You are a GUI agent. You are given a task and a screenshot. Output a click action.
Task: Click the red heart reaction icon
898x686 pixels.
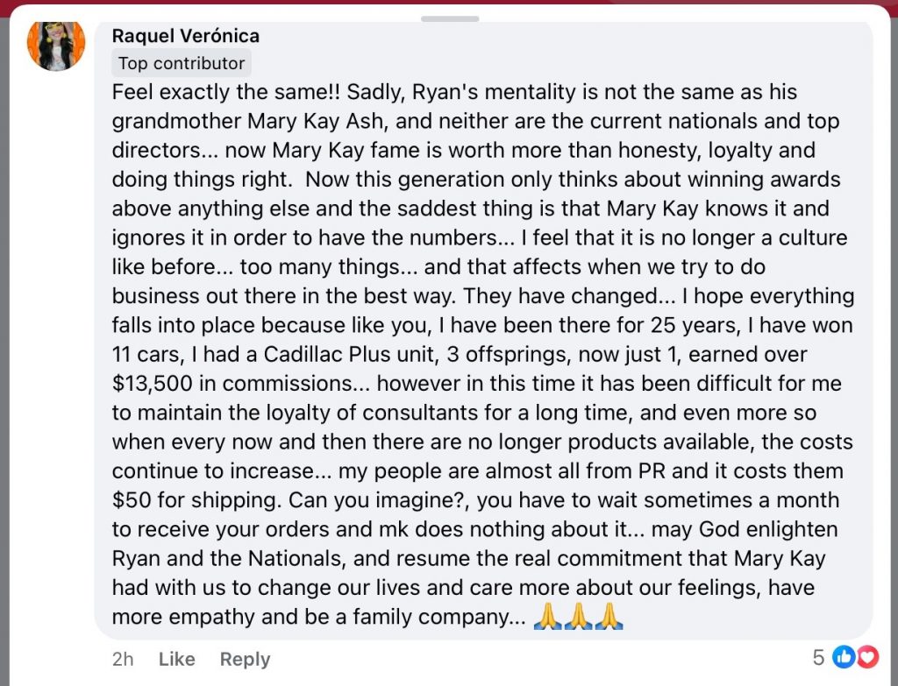[866, 656]
